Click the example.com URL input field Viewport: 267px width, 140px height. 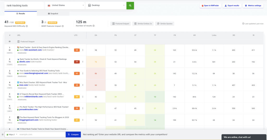[x=42, y=134]
